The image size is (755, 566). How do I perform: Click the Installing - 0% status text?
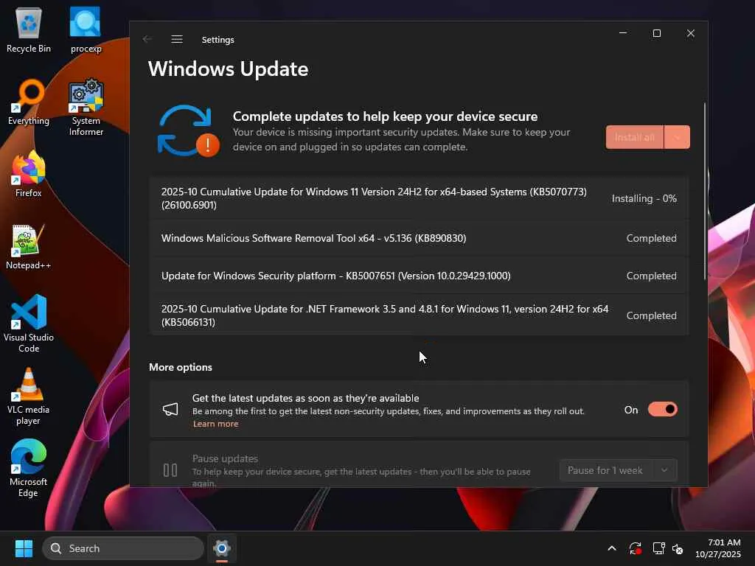click(x=644, y=198)
